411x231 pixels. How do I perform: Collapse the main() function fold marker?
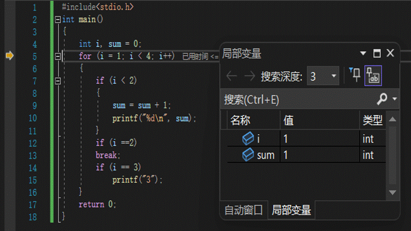click(58, 19)
